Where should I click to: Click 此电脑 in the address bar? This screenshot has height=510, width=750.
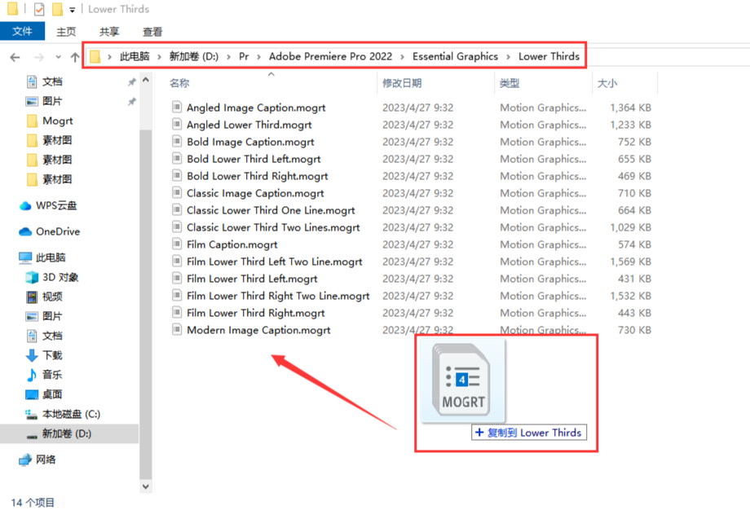[135, 56]
